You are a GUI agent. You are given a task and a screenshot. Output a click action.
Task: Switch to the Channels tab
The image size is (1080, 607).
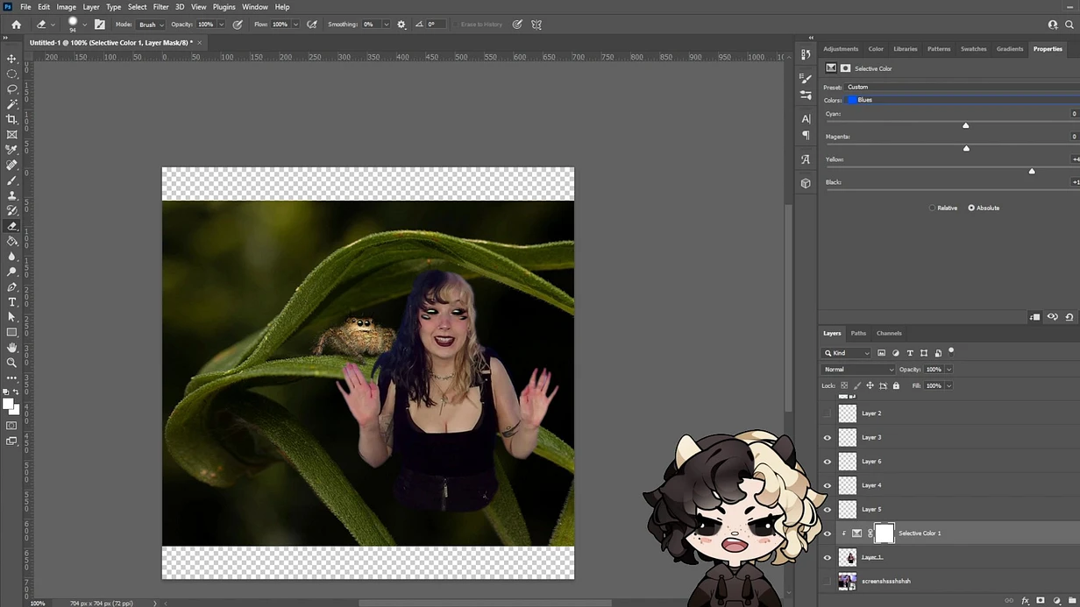tap(889, 333)
